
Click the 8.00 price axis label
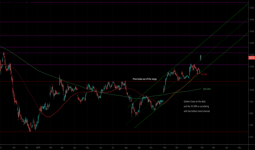252,113
